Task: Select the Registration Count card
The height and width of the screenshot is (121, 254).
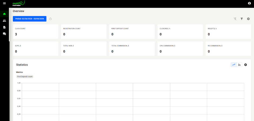Action: (83, 32)
